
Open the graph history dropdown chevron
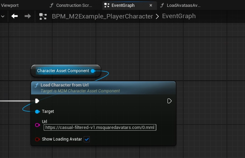click(3, 16)
